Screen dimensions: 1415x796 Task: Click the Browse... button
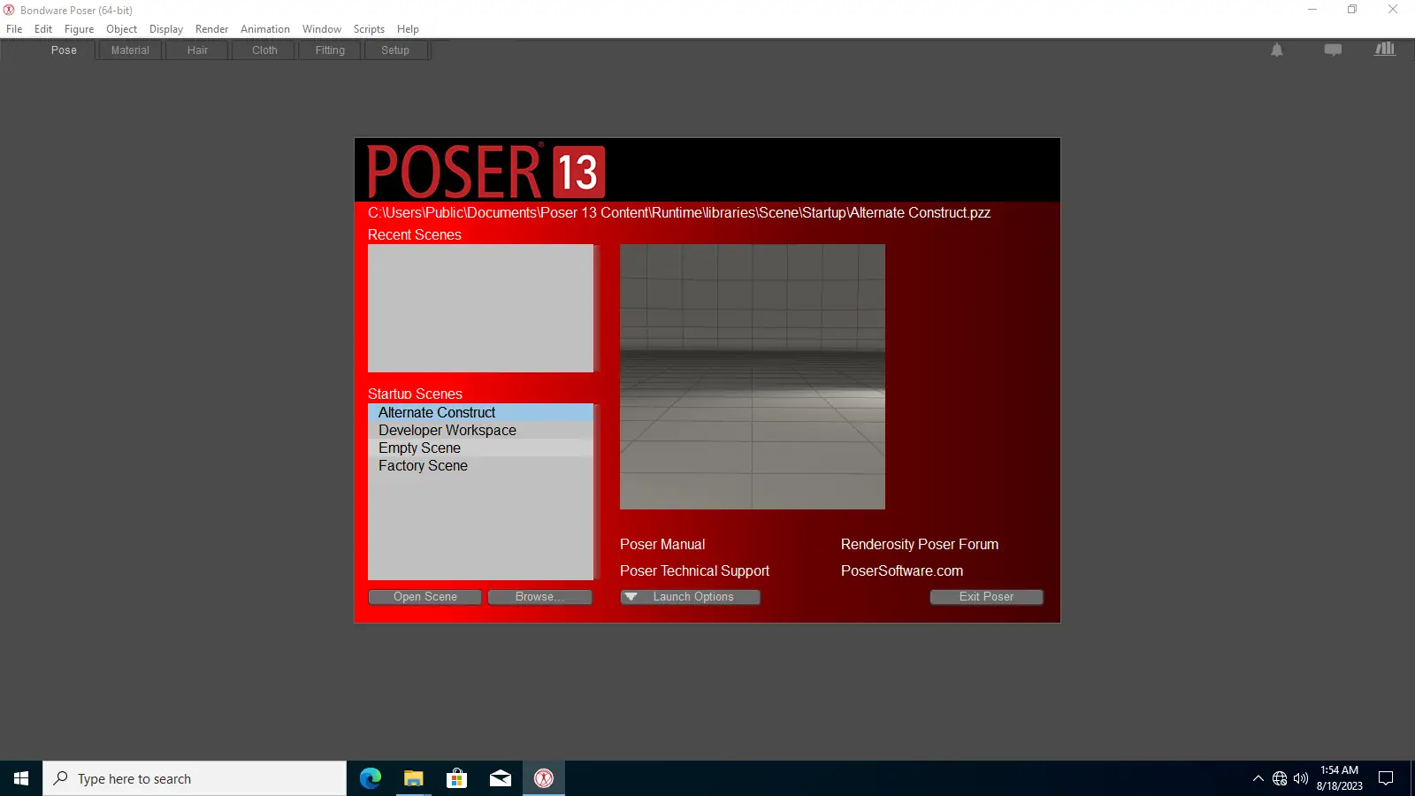click(539, 597)
